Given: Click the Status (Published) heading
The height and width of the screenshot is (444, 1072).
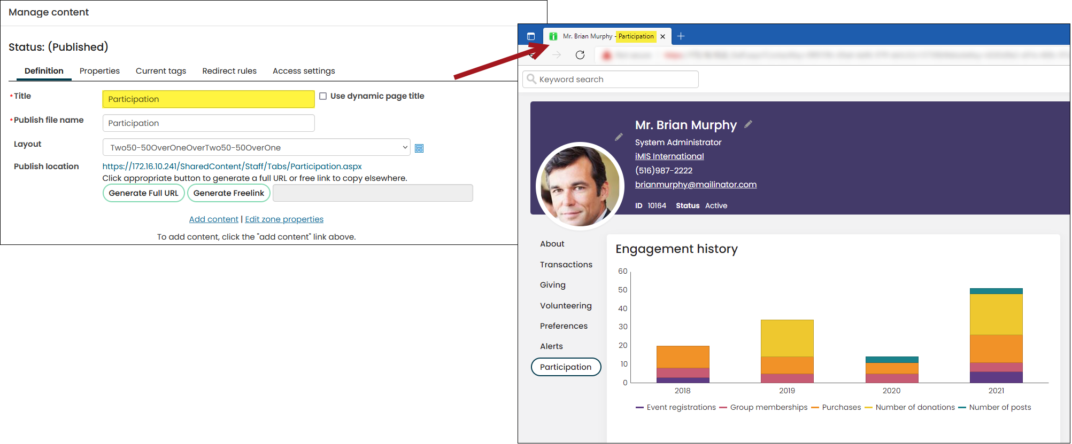Looking at the screenshot, I should tap(58, 47).
